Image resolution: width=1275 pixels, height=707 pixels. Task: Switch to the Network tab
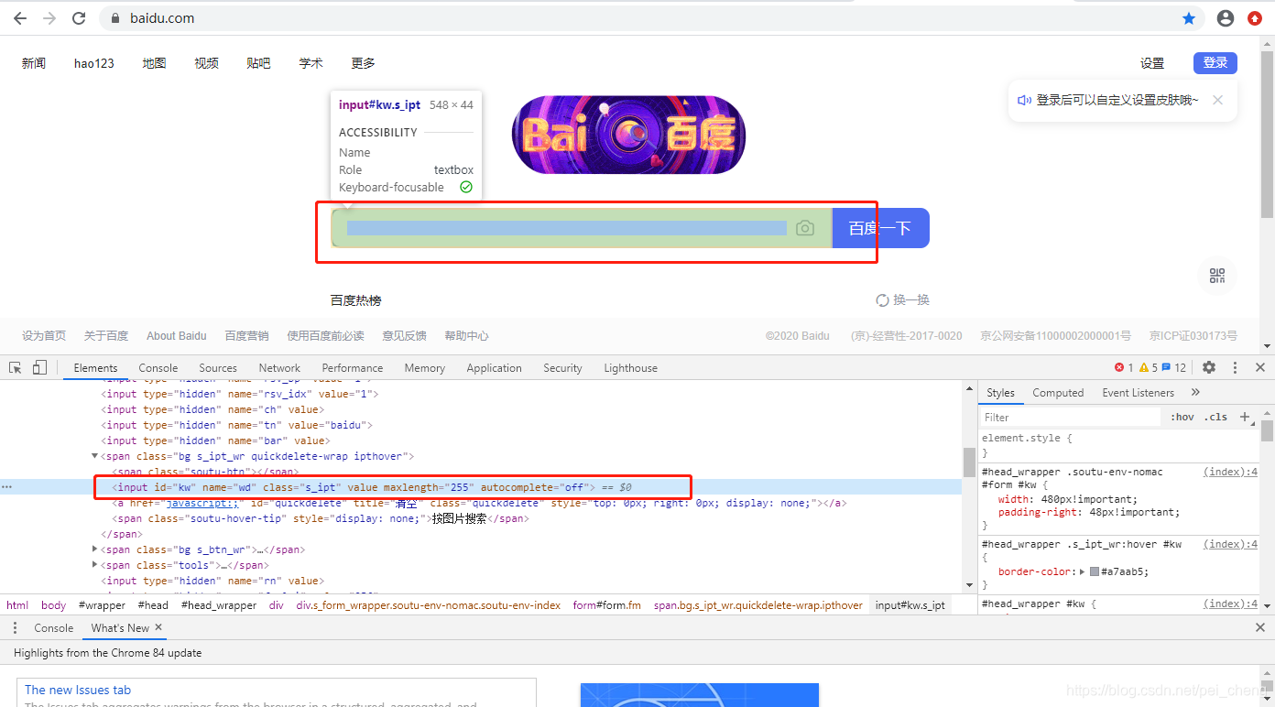pyautogui.click(x=279, y=367)
